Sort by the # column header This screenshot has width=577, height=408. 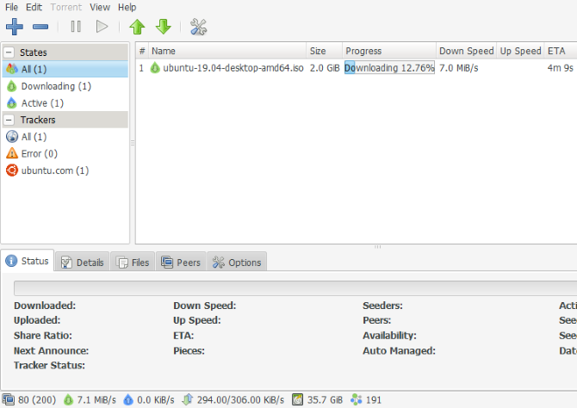[142, 51]
